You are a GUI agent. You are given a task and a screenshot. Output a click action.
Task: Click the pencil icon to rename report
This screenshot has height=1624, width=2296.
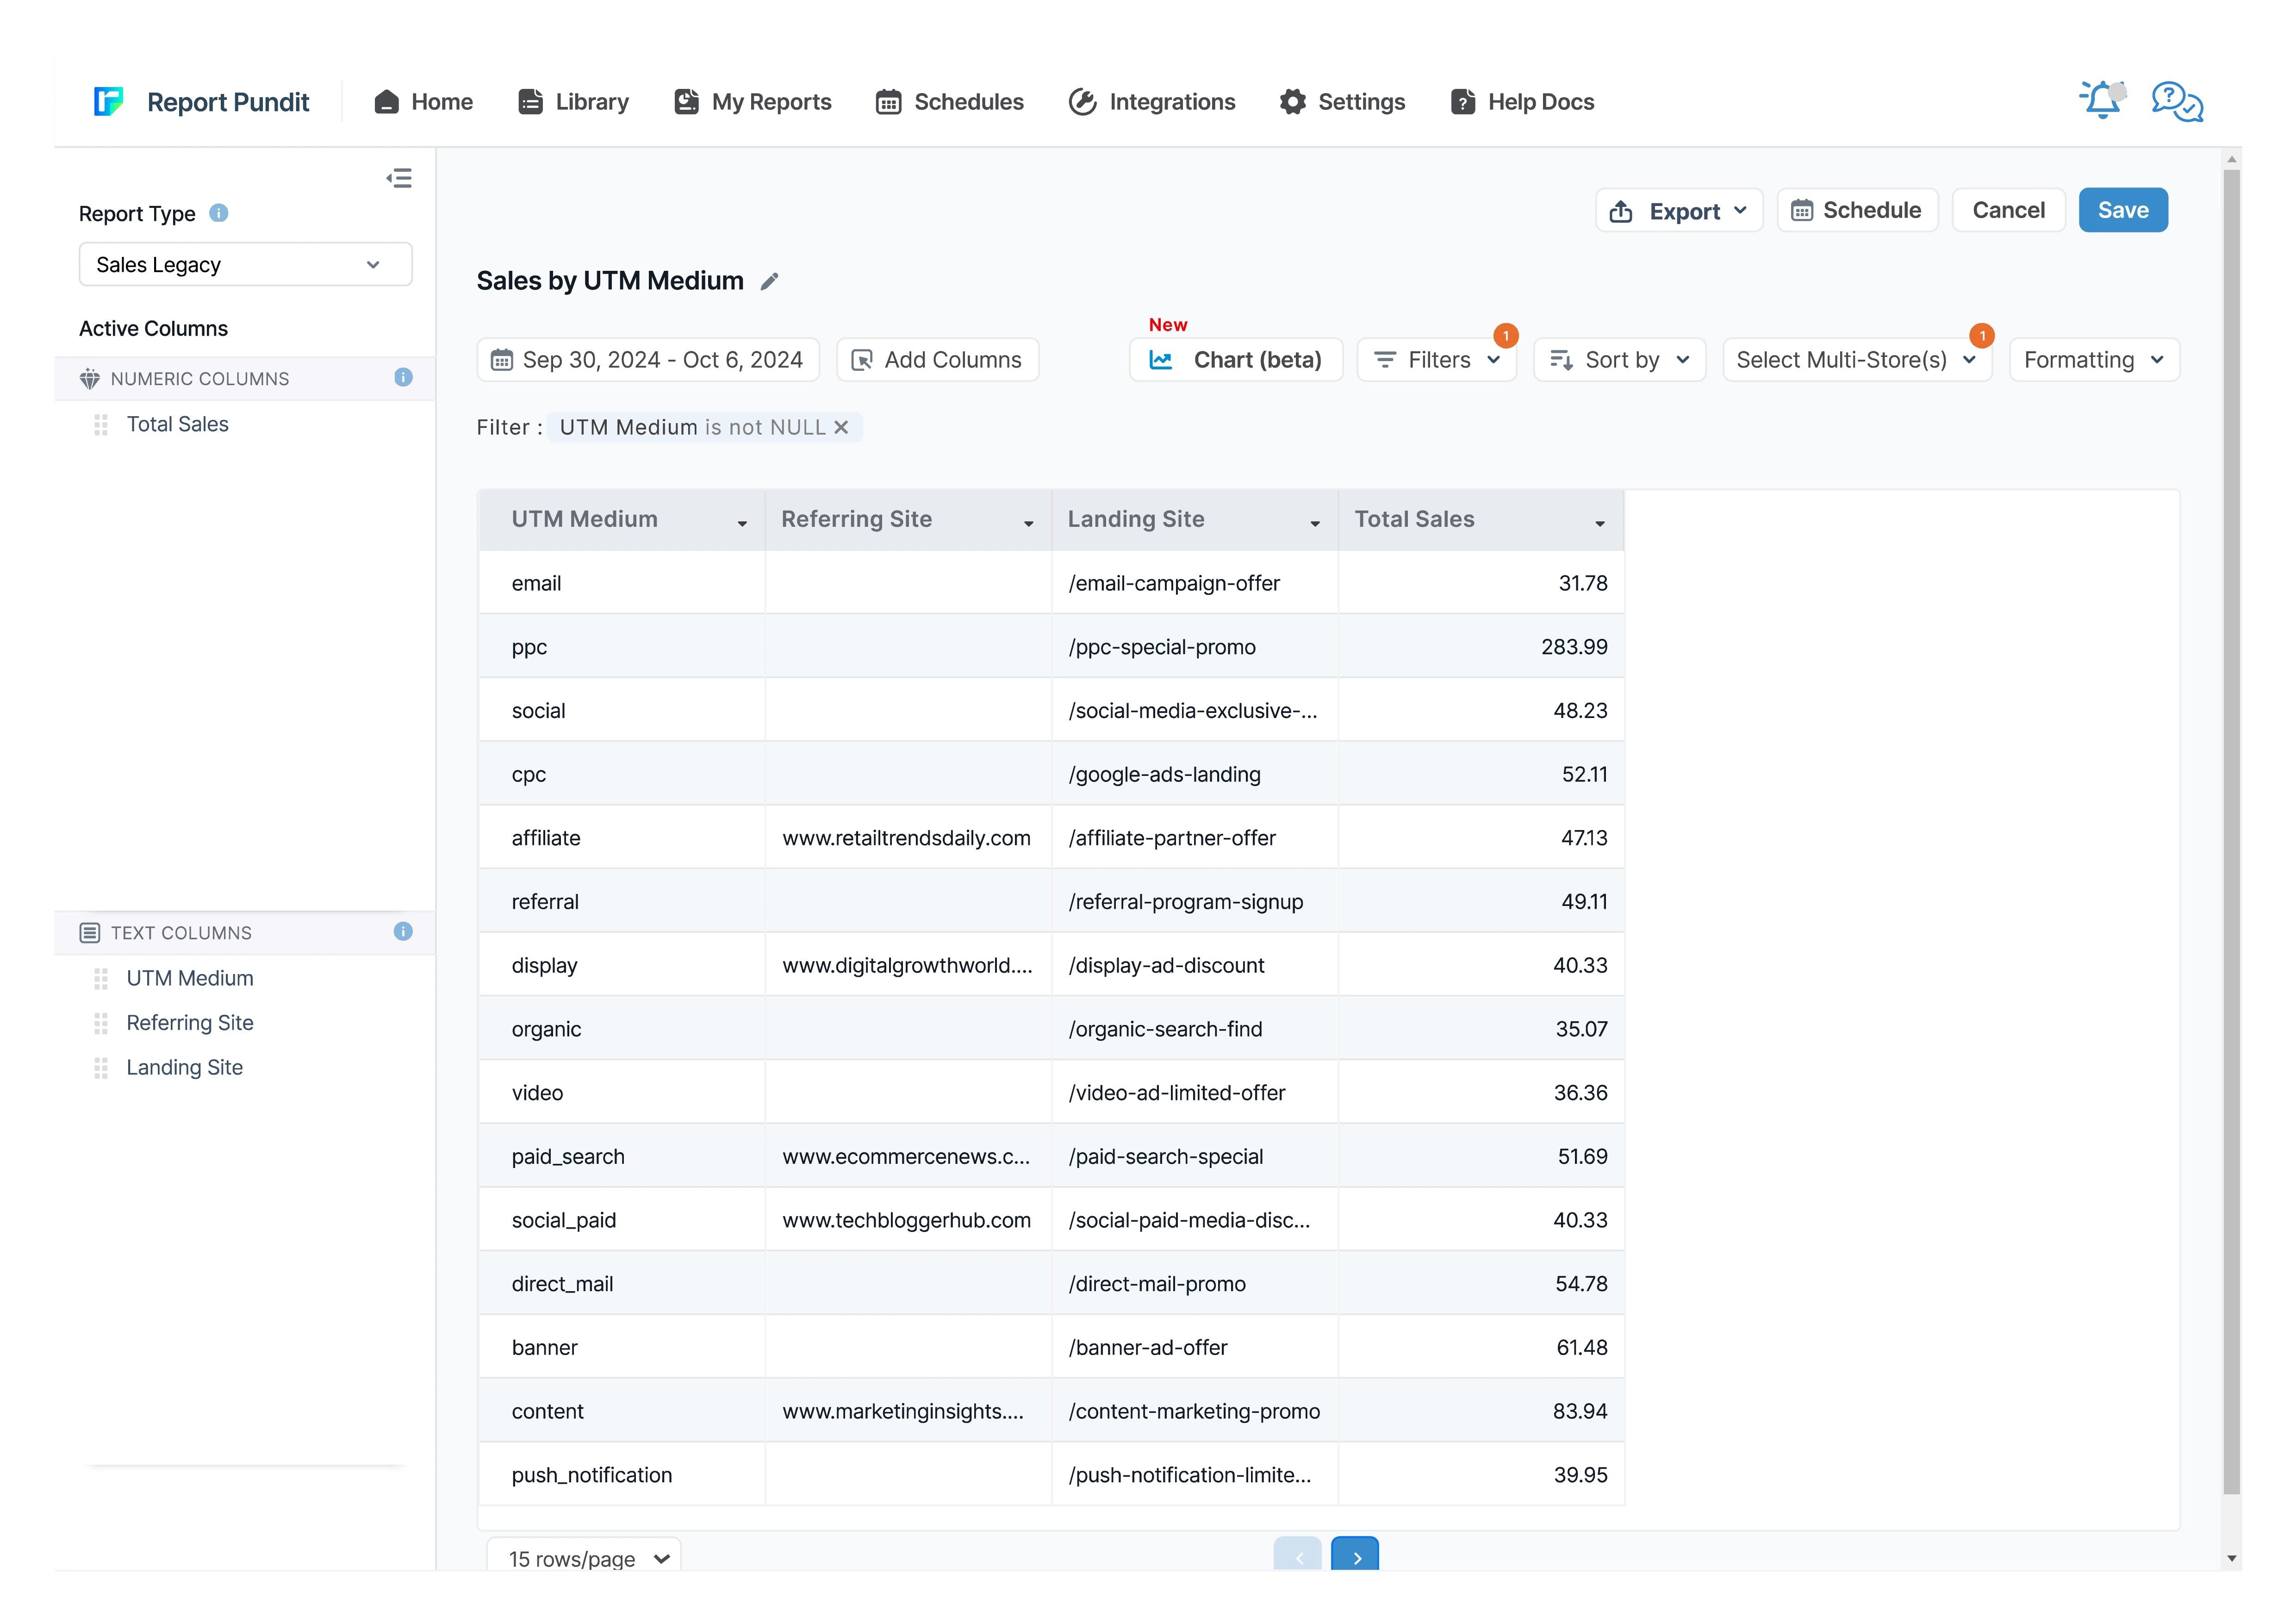769,282
